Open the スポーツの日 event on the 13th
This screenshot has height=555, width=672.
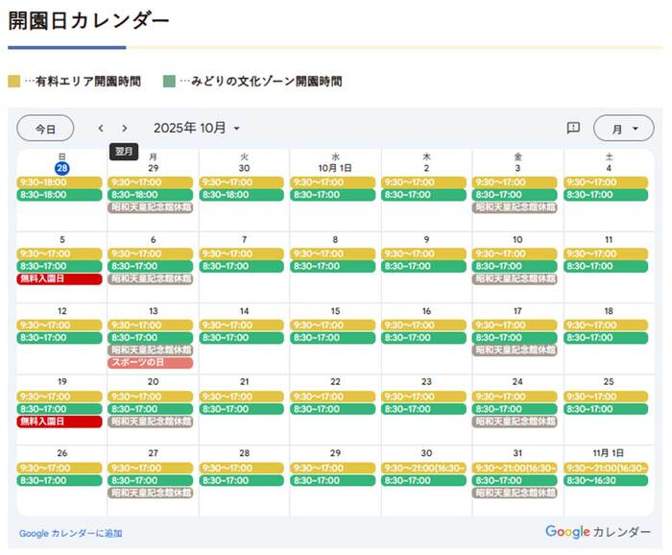pyautogui.click(x=151, y=362)
